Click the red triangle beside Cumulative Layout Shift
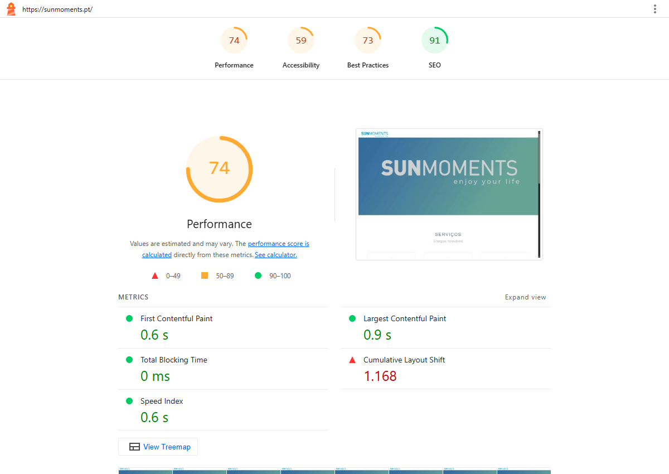The width and height of the screenshot is (669, 474). coord(352,360)
